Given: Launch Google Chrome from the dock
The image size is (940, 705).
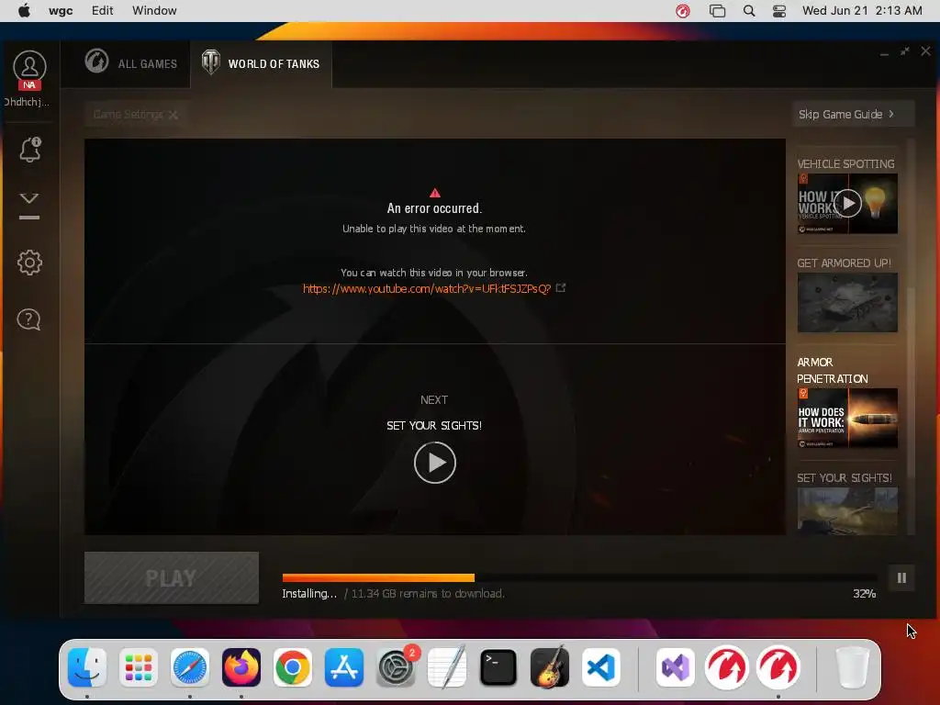Looking at the screenshot, I should click(293, 667).
